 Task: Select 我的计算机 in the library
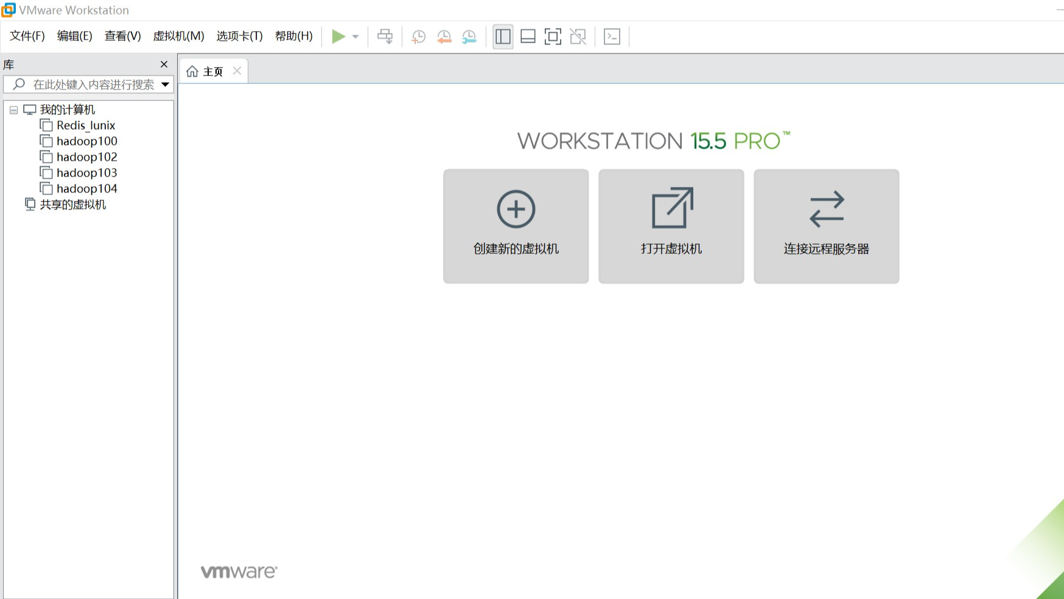point(68,110)
